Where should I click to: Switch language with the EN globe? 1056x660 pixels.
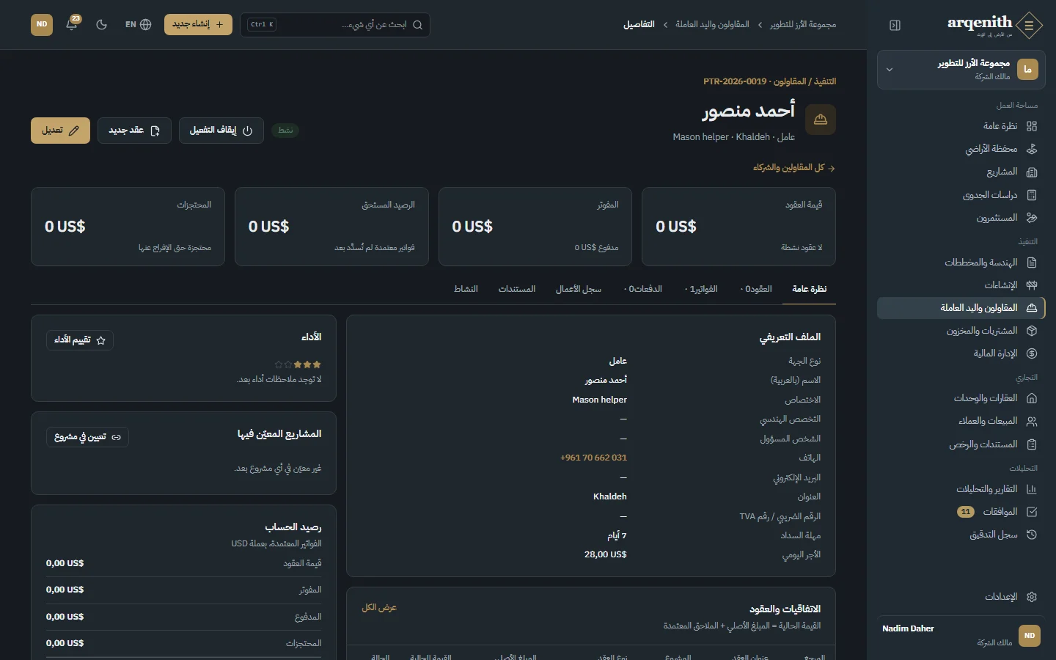click(138, 24)
